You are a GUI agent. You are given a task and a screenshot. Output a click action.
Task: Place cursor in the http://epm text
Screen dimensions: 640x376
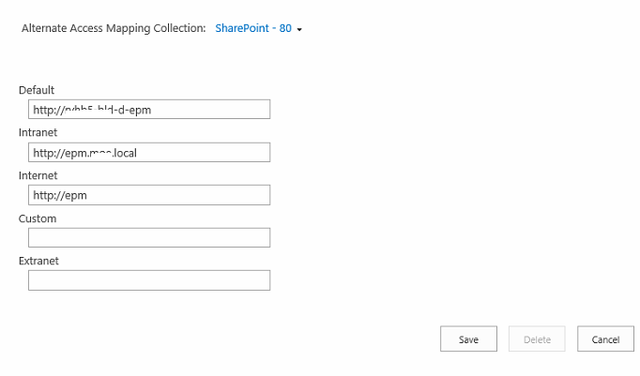click(59, 195)
